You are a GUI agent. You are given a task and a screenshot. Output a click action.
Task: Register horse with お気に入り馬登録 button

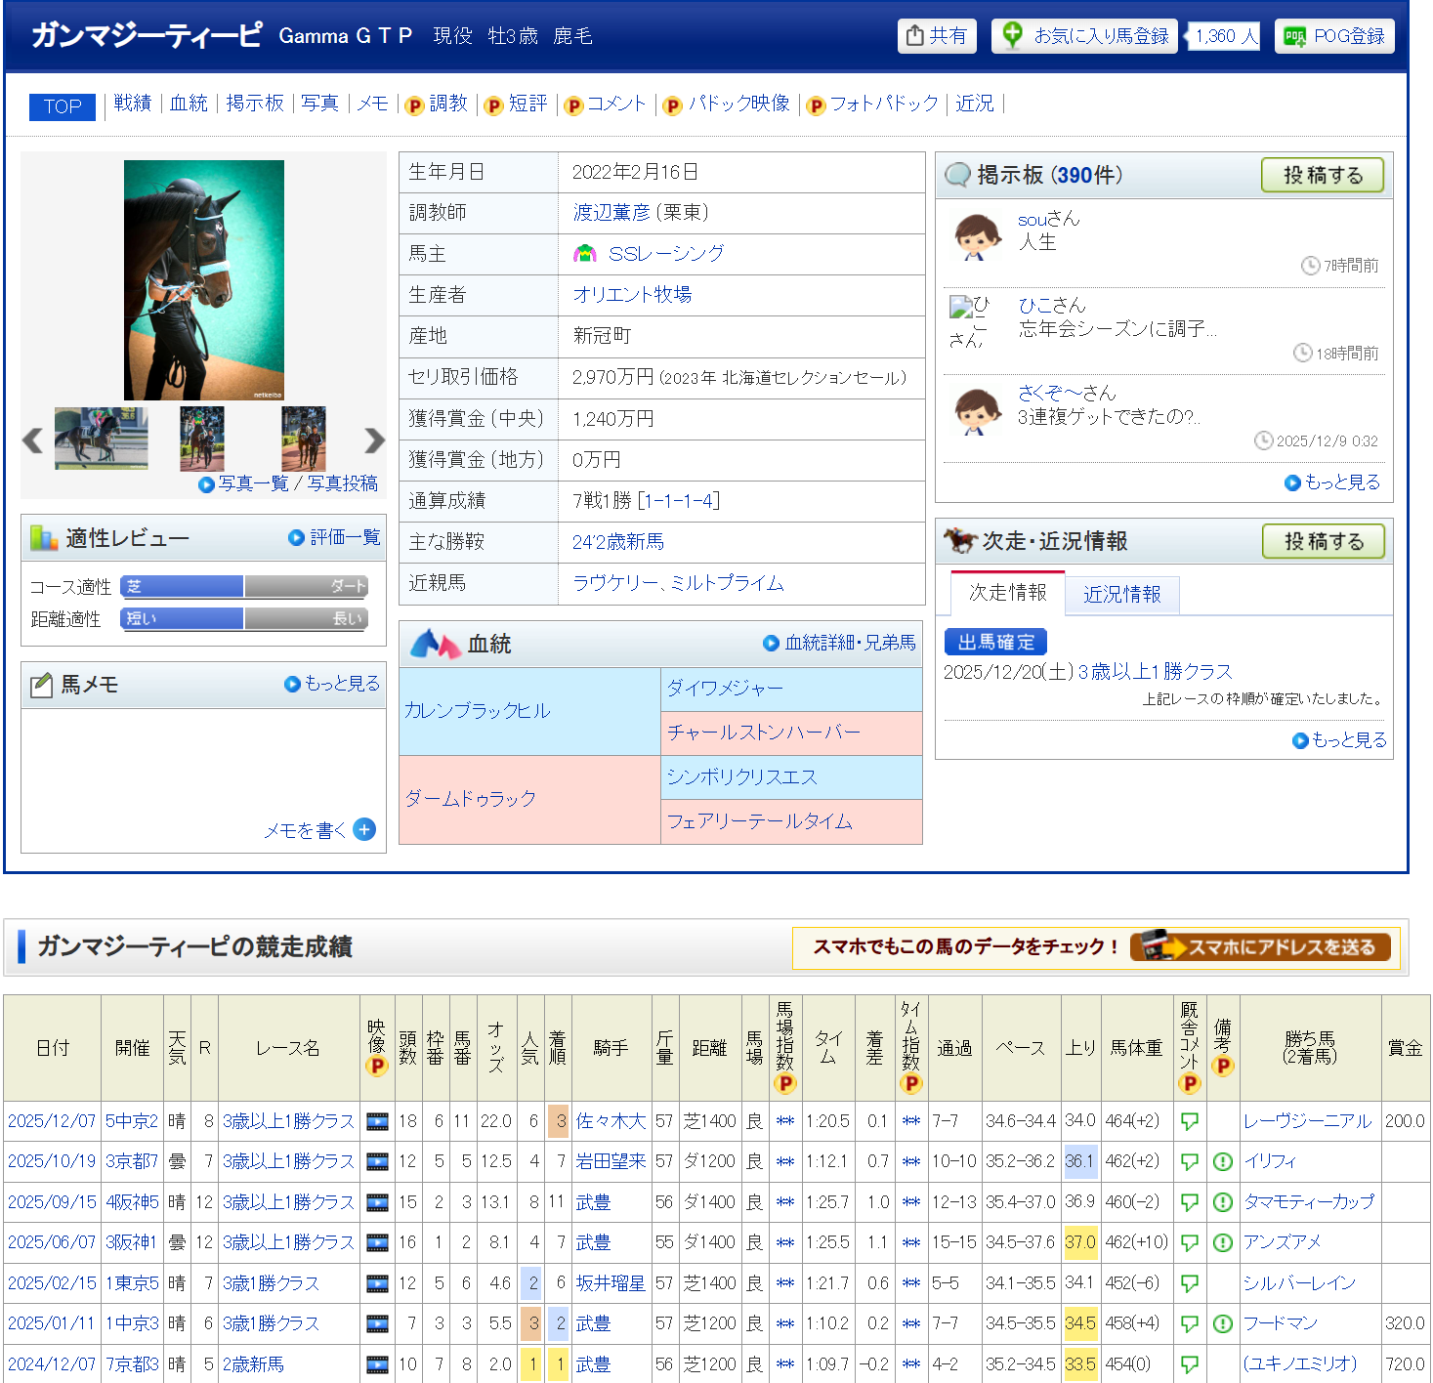click(1084, 36)
